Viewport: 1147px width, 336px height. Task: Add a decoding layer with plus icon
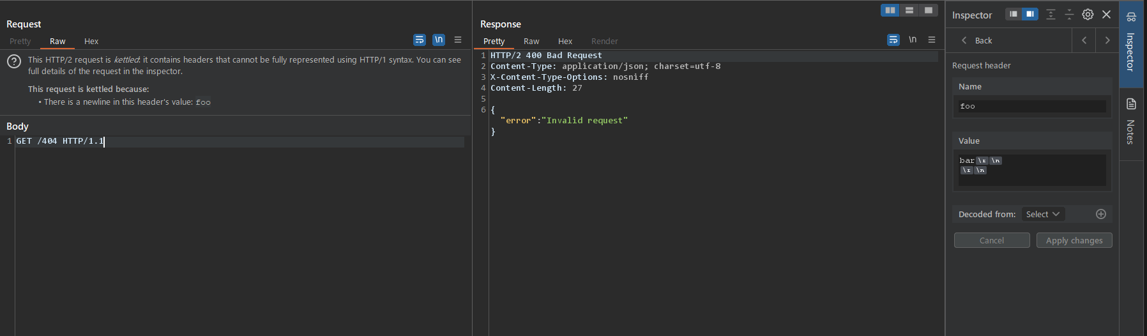[1101, 214]
